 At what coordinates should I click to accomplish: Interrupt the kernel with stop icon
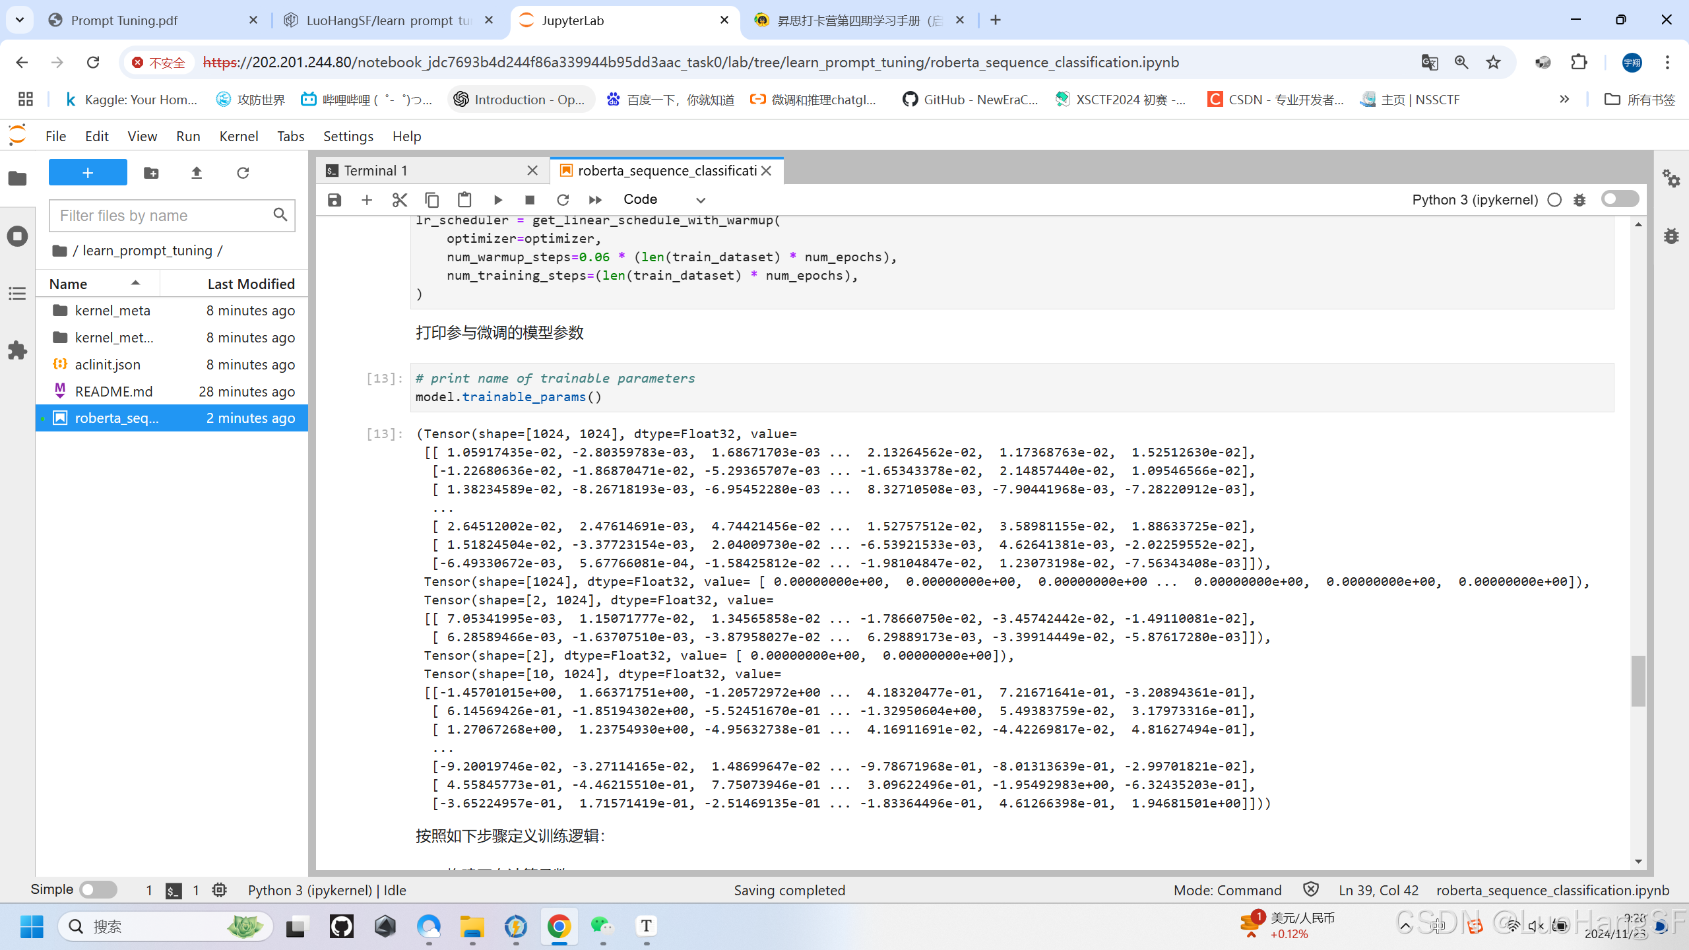point(529,199)
